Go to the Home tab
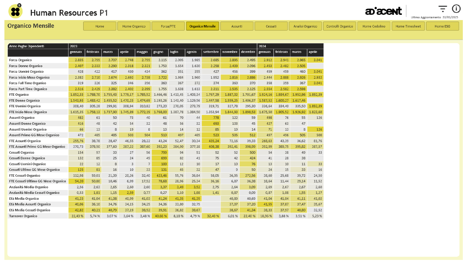The height and width of the screenshot is (263, 467). [100, 26]
